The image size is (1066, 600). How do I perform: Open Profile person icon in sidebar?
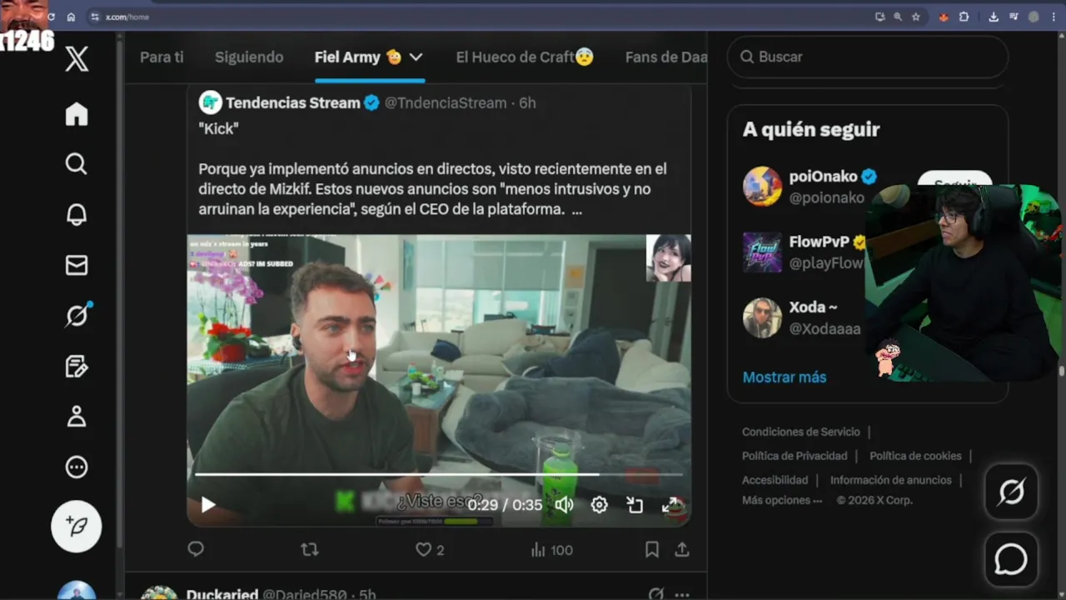click(77, 417)
